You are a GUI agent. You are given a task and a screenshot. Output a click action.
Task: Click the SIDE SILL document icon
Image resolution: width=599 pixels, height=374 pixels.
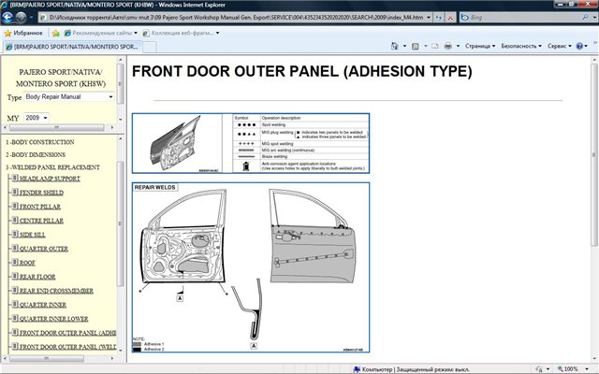coord(15,234)
